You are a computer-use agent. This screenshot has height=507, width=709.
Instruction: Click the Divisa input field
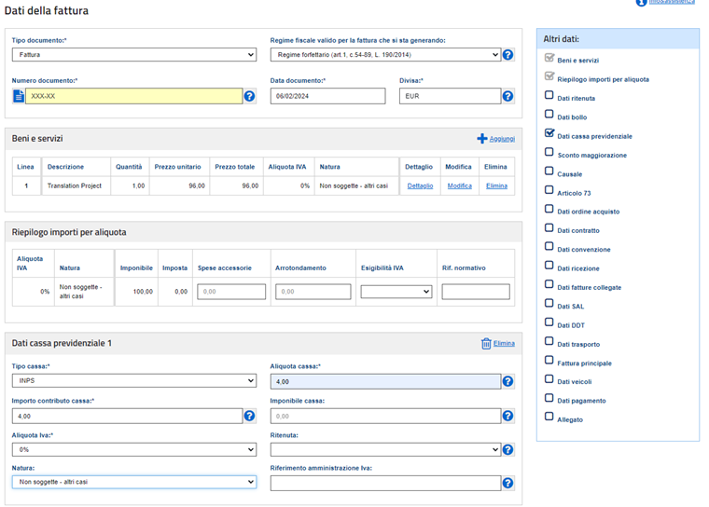click(x=450, y=96)
